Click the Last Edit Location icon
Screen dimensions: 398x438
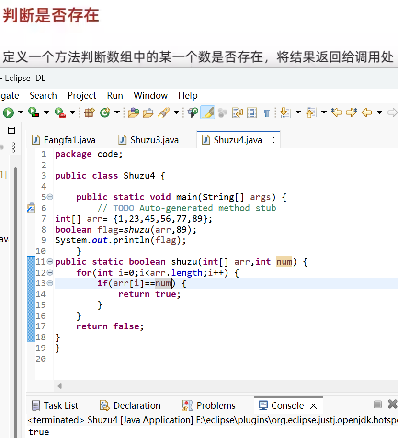(x=337, y=112)
